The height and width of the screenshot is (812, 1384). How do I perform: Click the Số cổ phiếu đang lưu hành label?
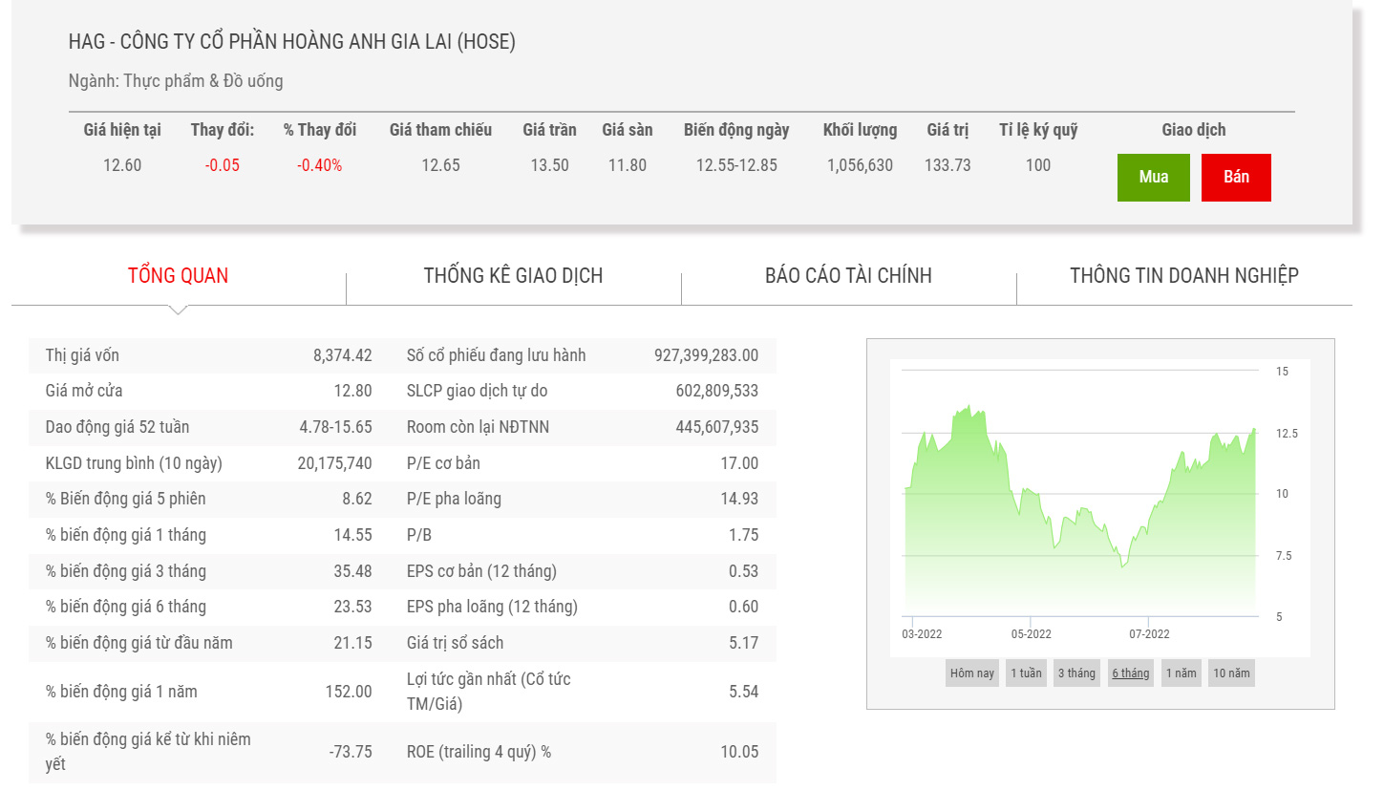[x=496, y=355]
